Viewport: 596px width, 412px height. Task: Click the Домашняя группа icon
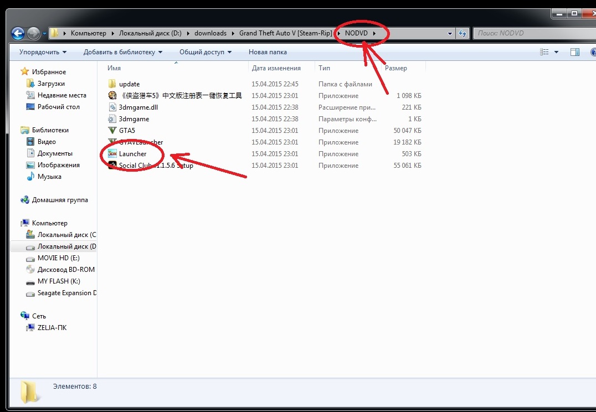[x=25, y=199]
